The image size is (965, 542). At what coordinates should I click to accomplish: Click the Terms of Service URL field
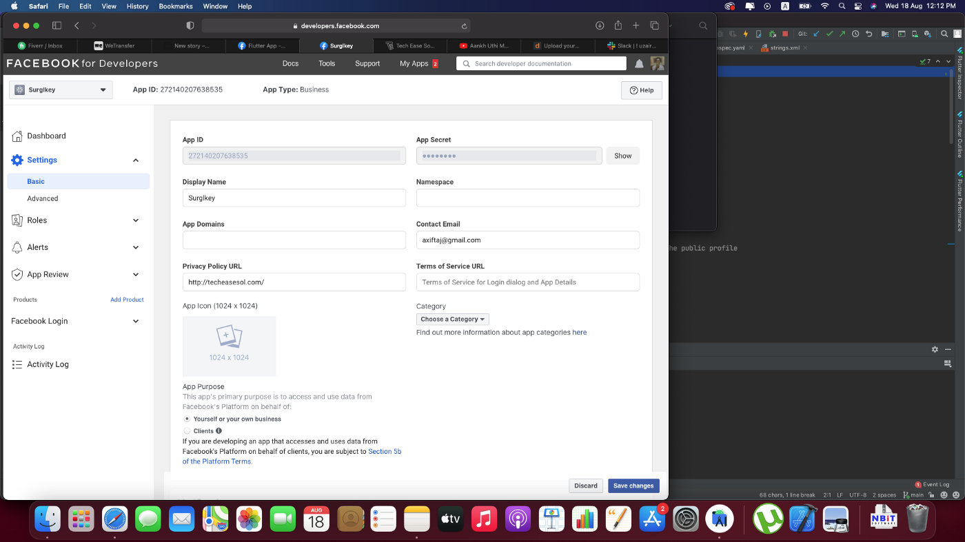tap(528, 282)
